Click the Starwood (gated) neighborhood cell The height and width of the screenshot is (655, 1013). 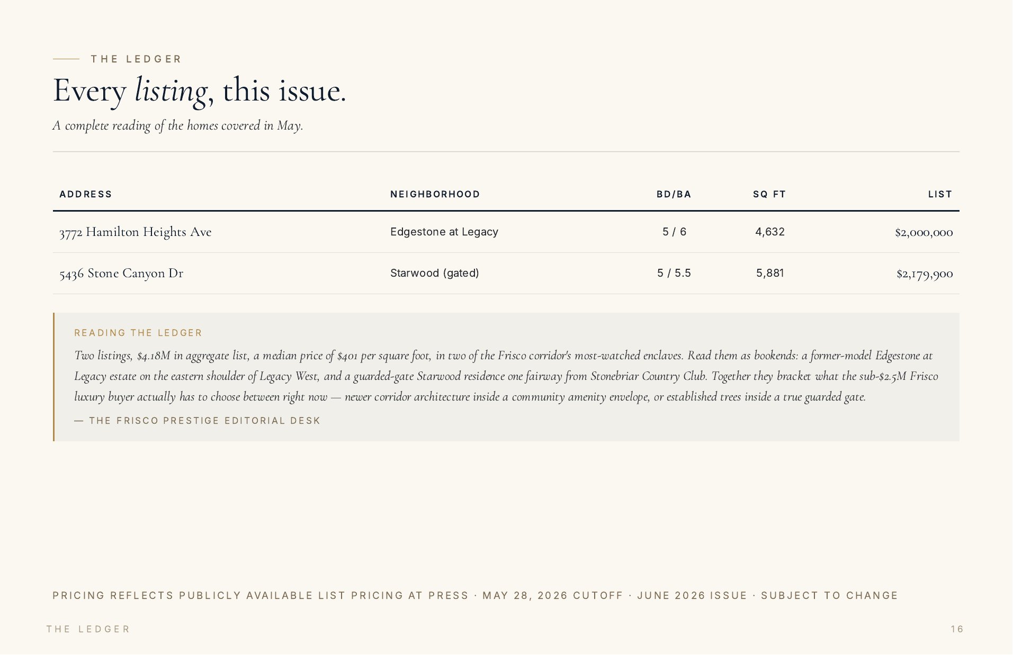pyautogui.click(x=434, y=273)
